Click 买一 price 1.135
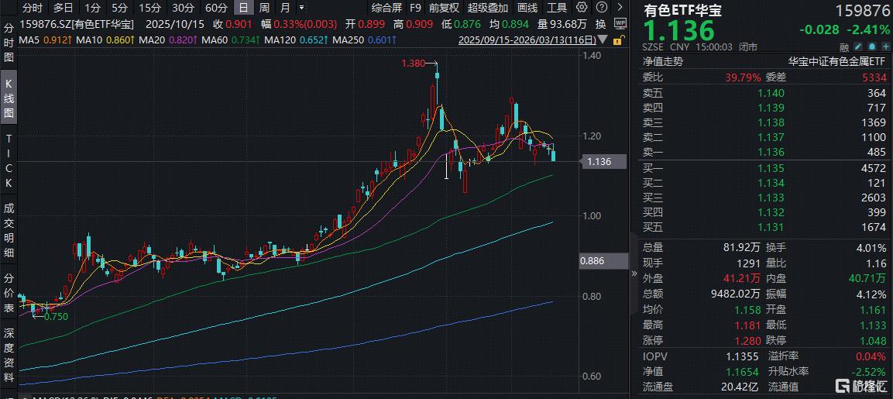The width and height of the screenshot is (893, 399). click(771, 168)
